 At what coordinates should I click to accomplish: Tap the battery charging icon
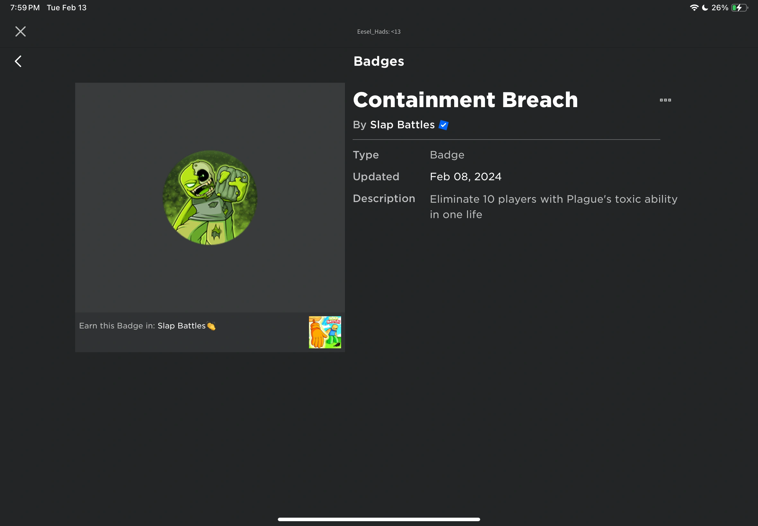click(x=739, y=8)
